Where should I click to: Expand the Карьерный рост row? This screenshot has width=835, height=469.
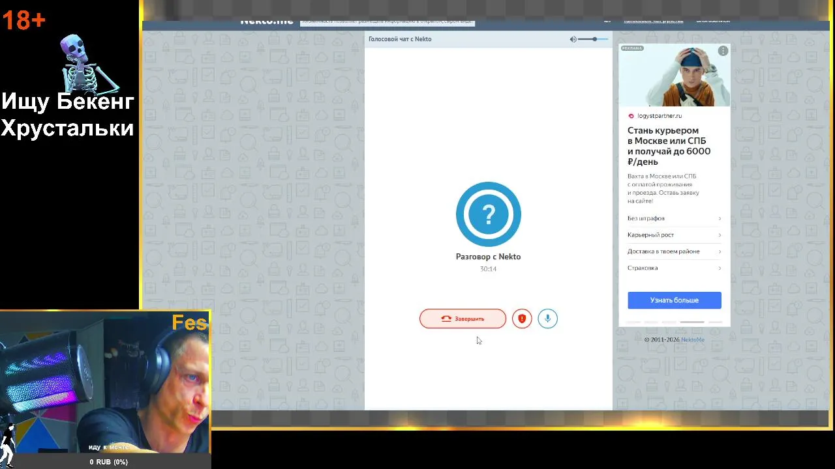pyautogui.click(x=675, y=234)
